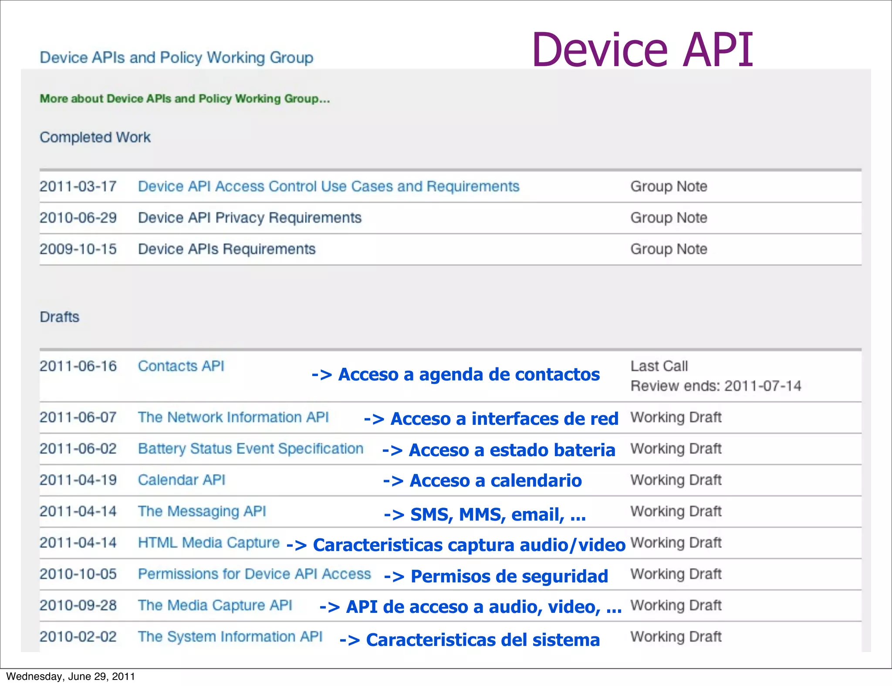Screen dimensions: 892x686
Task: Open More about Device APIs and Policy Working Group
Action: click(185, 99)
